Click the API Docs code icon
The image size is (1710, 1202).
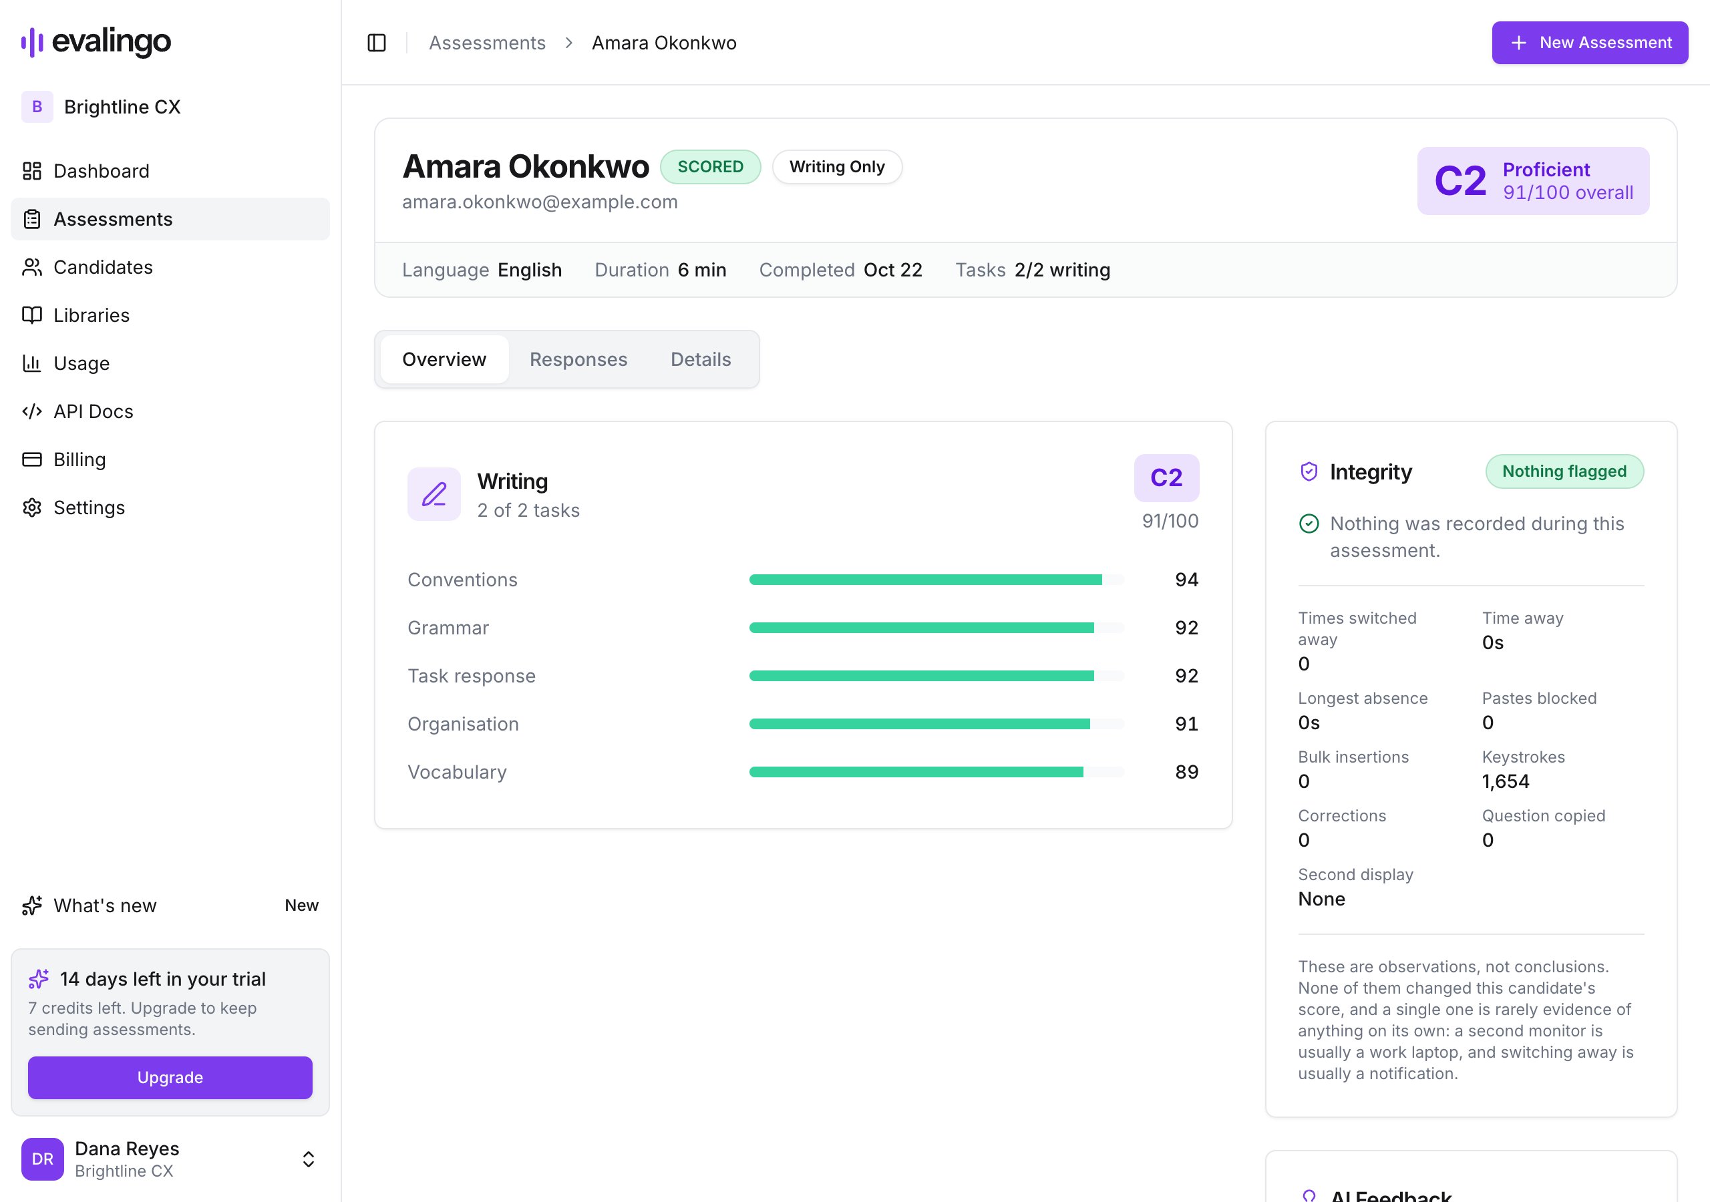click(32, 411)
